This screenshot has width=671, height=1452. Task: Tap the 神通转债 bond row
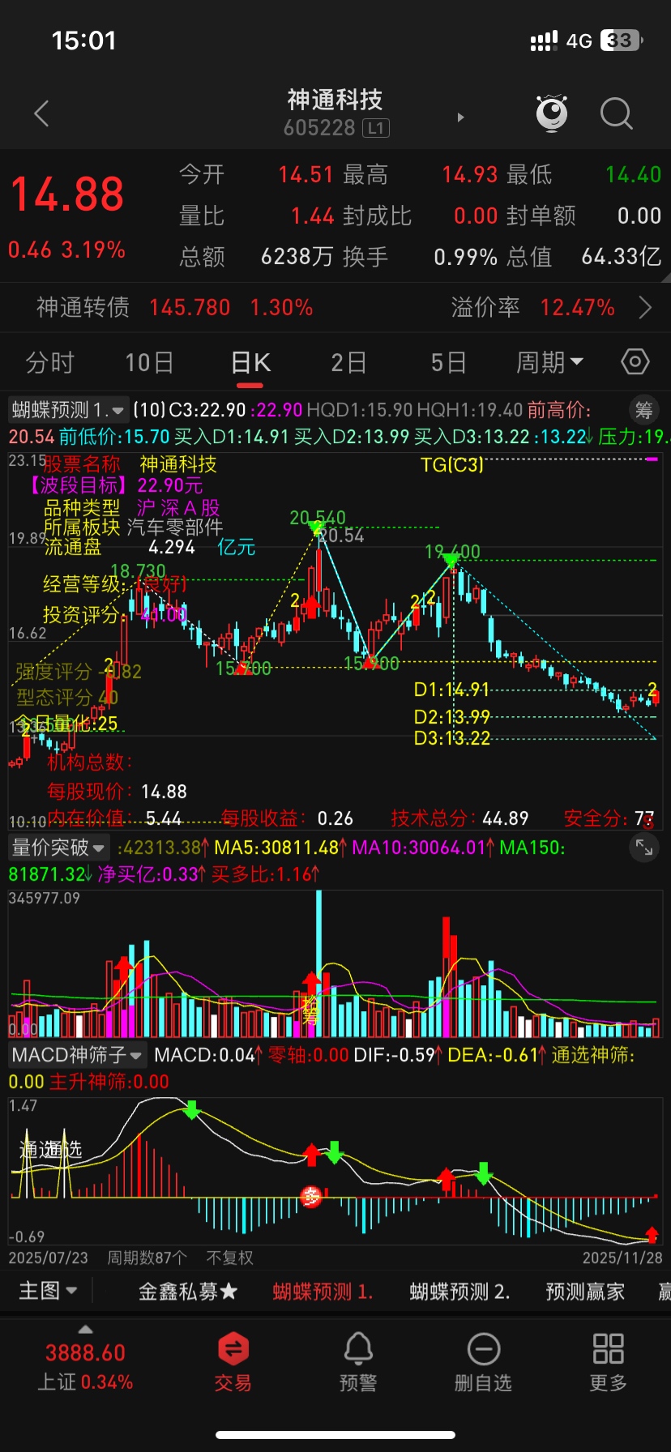(335, 308)
